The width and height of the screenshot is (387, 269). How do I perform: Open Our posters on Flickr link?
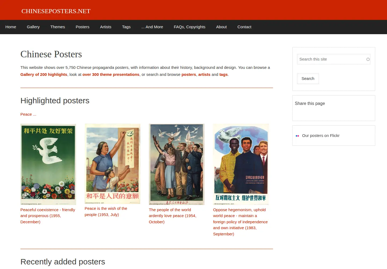[x=321, y=136]
